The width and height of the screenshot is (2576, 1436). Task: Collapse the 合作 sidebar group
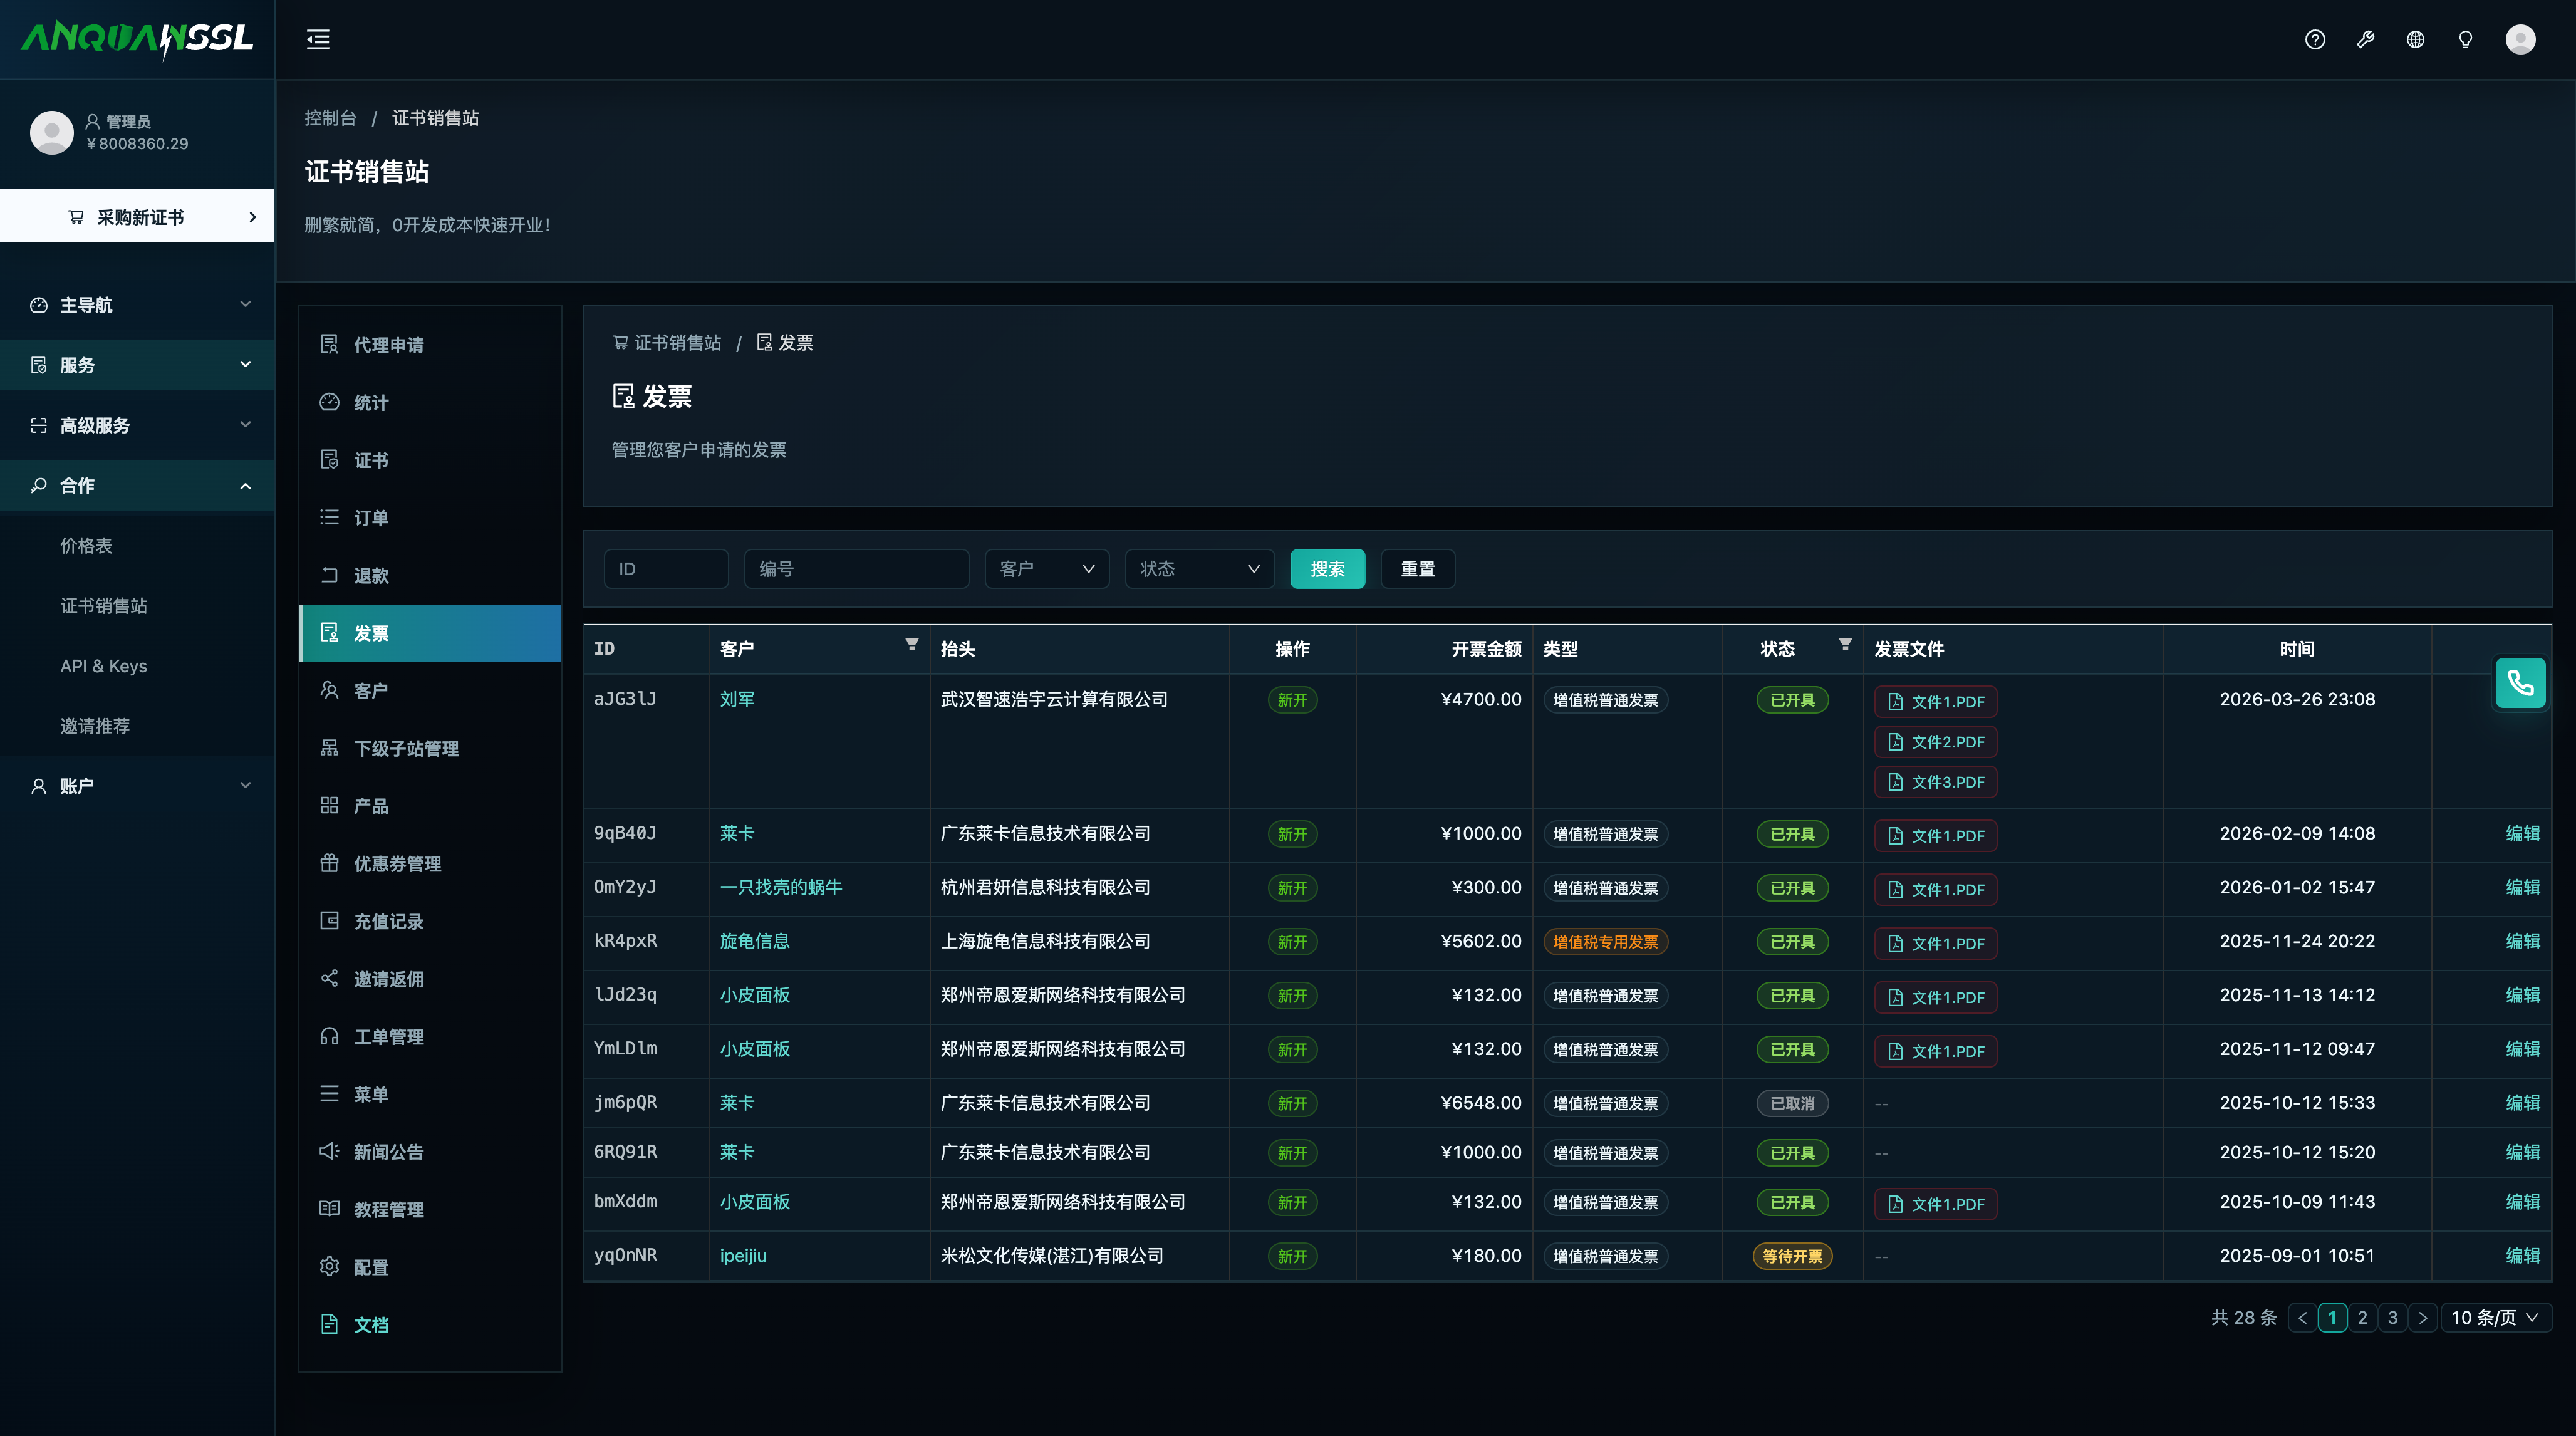[x=137, y=485]
